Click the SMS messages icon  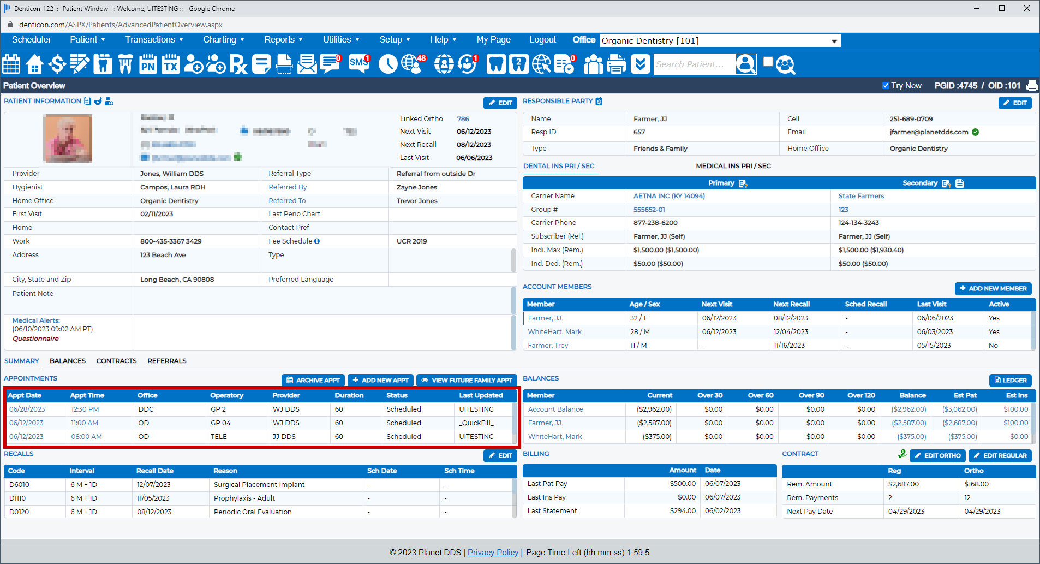359,64
